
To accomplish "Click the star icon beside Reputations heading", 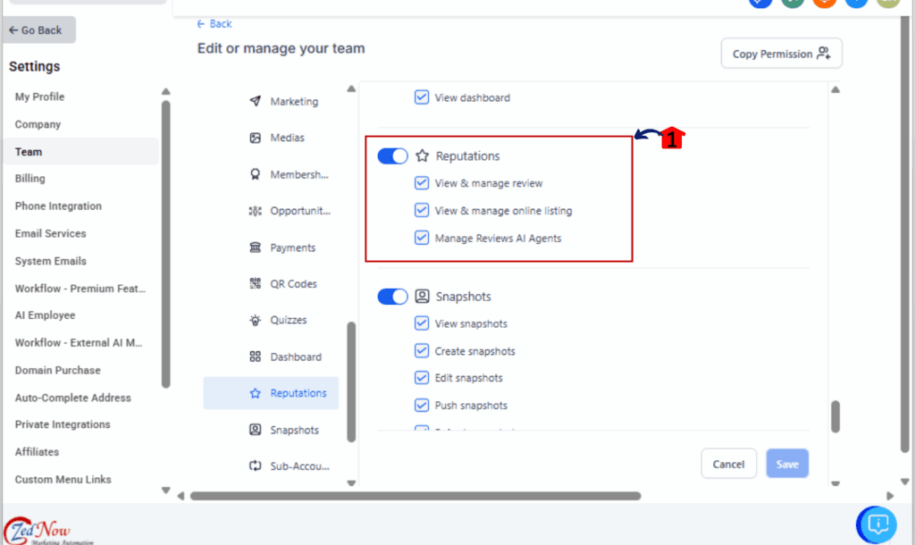I will (422, 155).
